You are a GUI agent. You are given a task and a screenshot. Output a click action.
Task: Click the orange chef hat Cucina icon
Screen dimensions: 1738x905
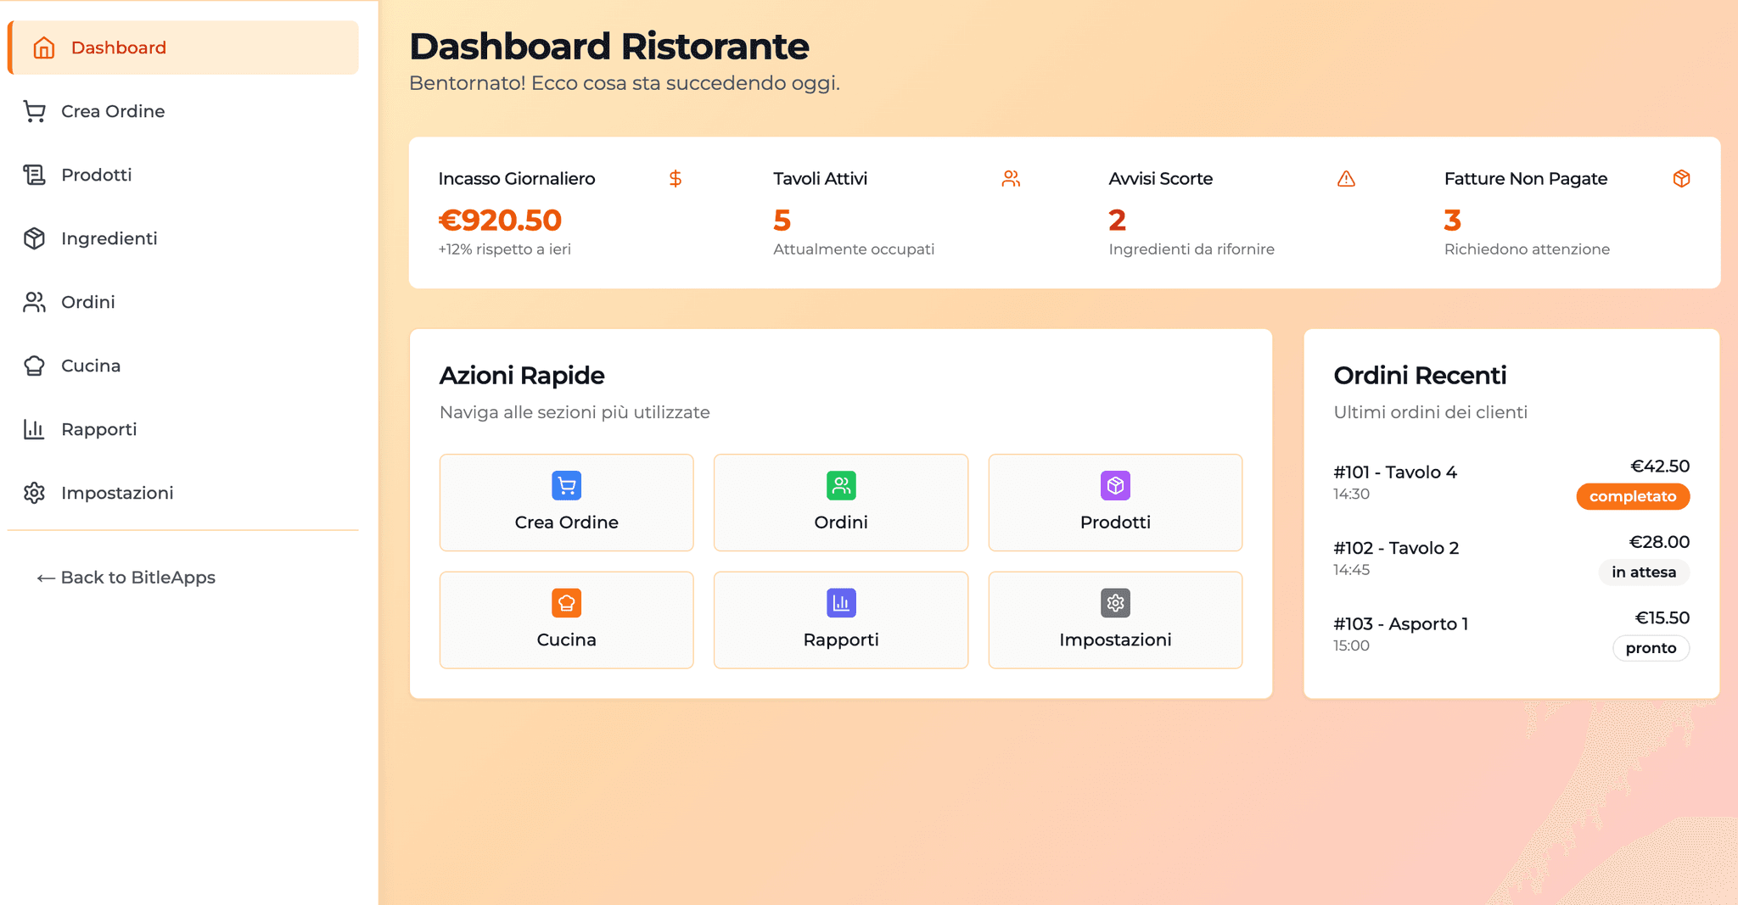pos(566,603)
